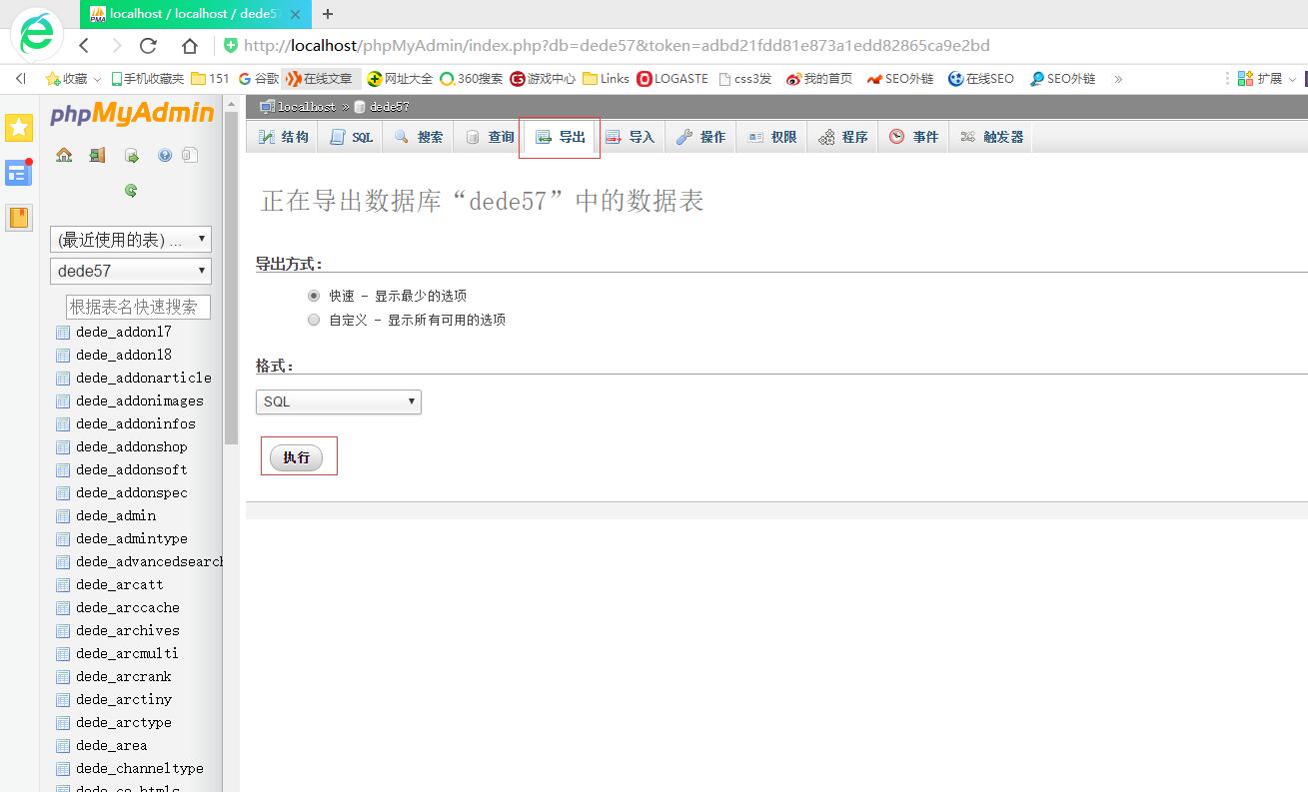Screen dimensions: 1308x792
Task: Open the dede57 database dropdown
Action: 131,271
